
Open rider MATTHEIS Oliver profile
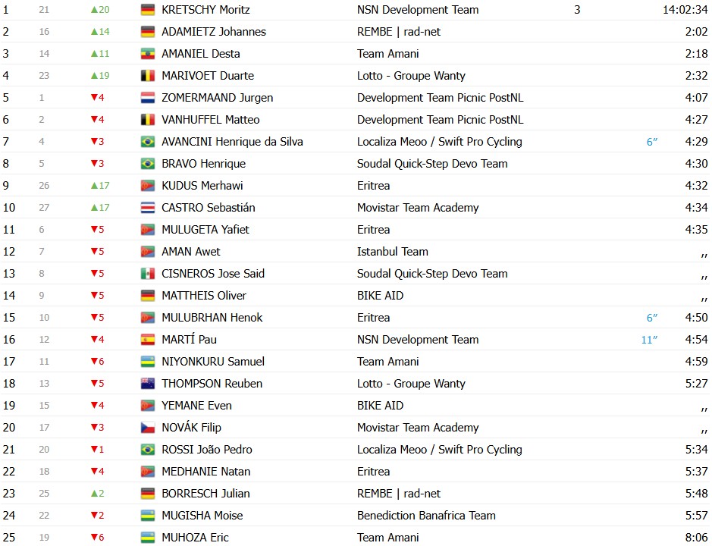coord(204,296)
